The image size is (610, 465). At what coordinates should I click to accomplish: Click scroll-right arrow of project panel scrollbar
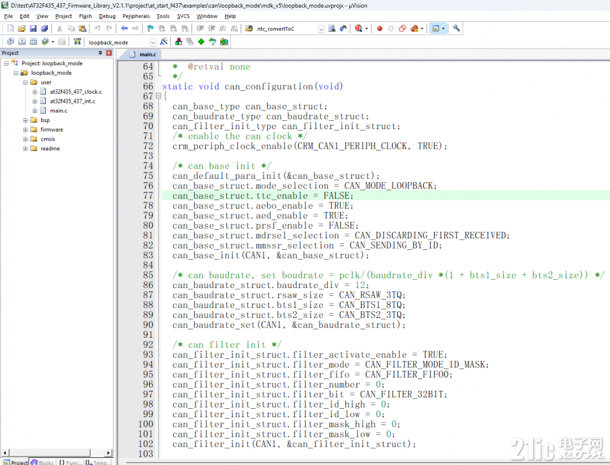[109, 453]
